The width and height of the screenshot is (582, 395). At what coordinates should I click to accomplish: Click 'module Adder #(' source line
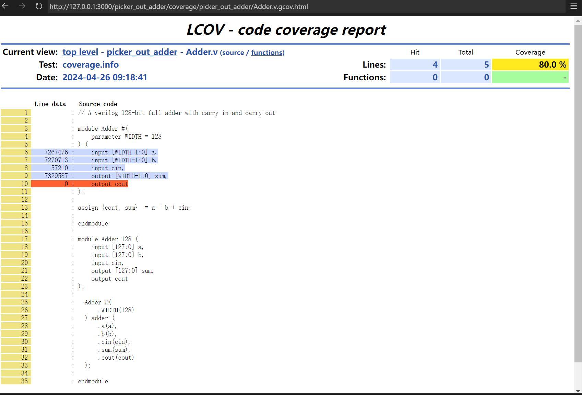(103, 129)
